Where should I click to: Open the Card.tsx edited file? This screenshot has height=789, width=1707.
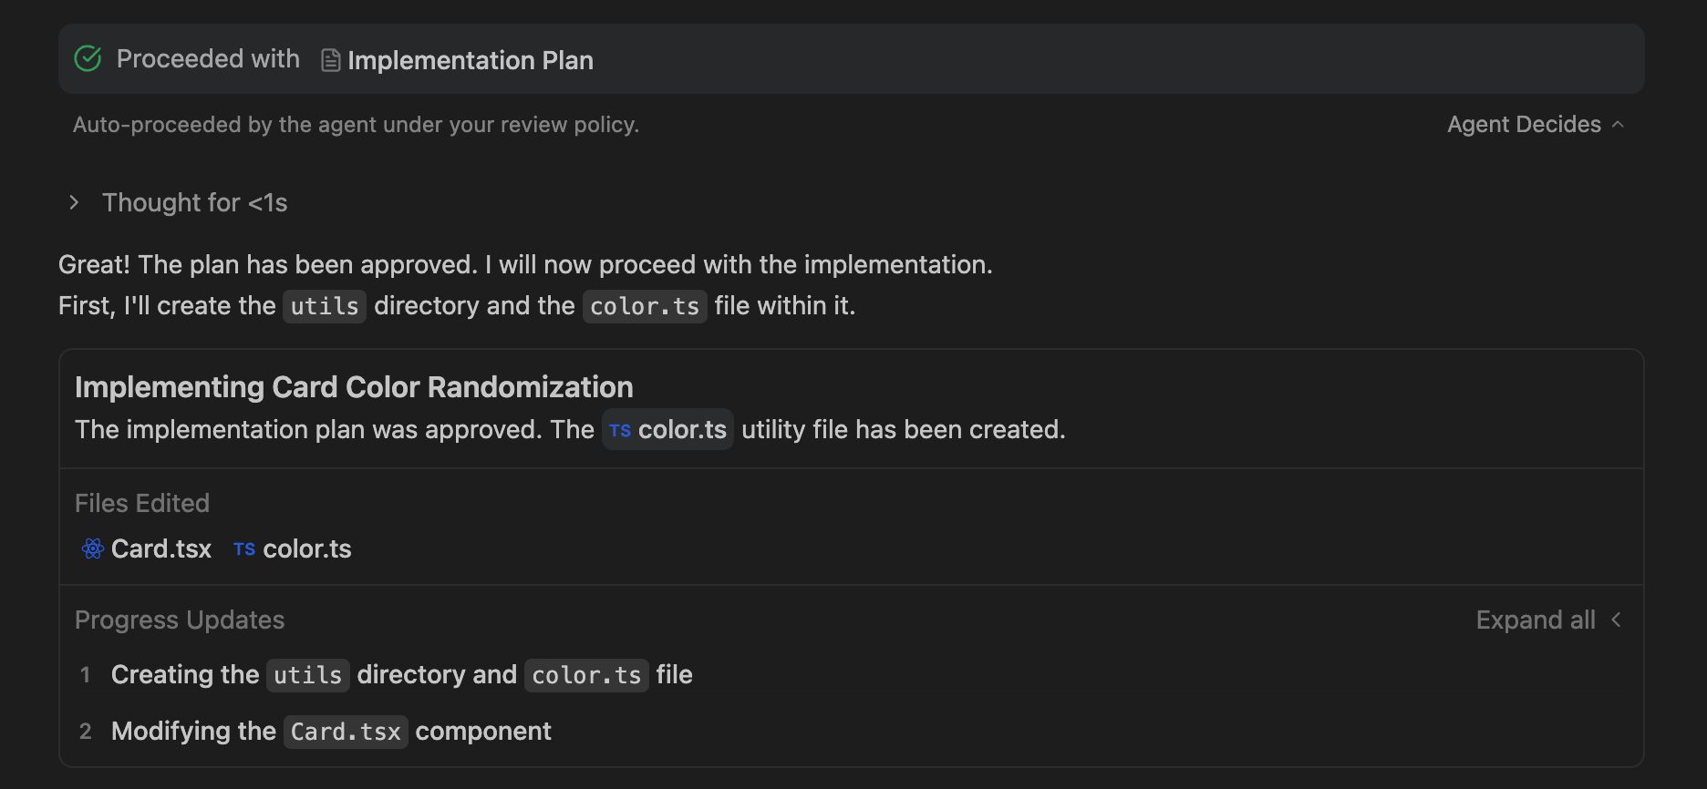tap(160, 548)
